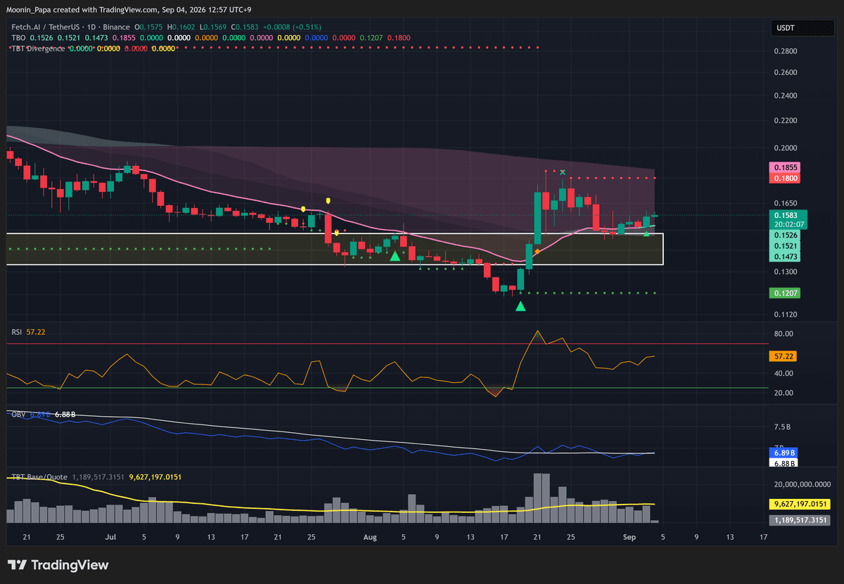Image resolution: width=844 pixels, height=584 pixels.
Task: Click the 40.00 RSI axis label
Action: click(784, 373)
